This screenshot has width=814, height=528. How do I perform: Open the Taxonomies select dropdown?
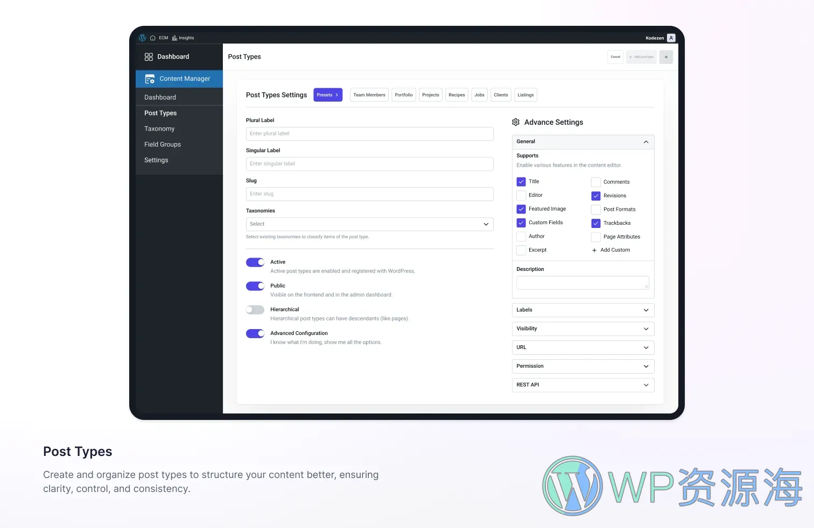click(x=369, y=224)
